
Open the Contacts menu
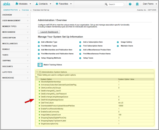click(x=43, y=4)
